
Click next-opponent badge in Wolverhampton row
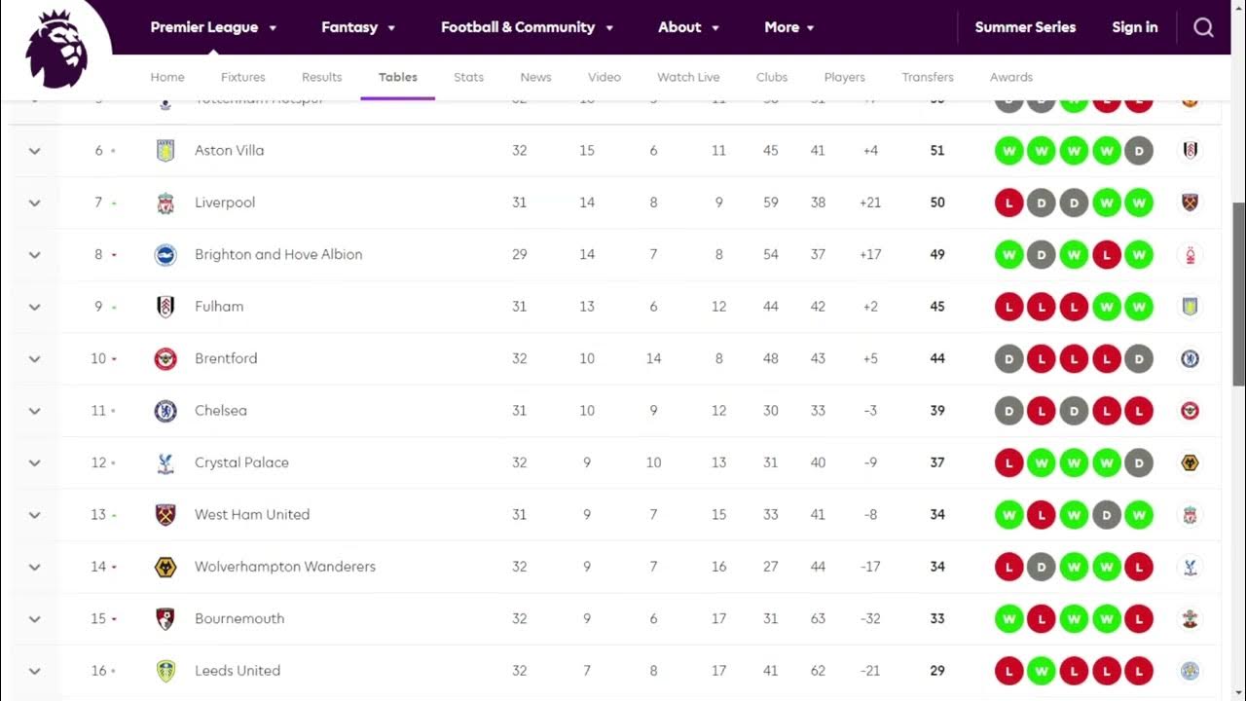point(1190,567)
